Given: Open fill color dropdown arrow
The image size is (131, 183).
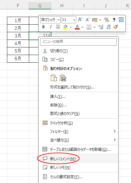Looking at the screenshot, I should (x=71, y=27).
